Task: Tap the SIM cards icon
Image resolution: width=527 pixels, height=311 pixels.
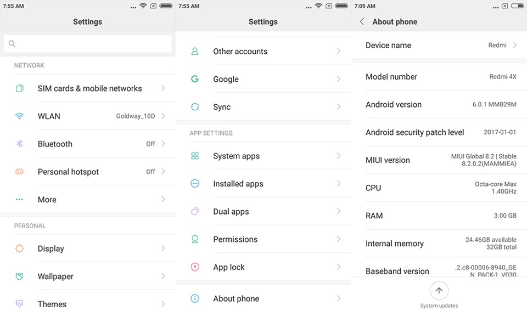Action: pyautogui.click(x=20, y=88)
